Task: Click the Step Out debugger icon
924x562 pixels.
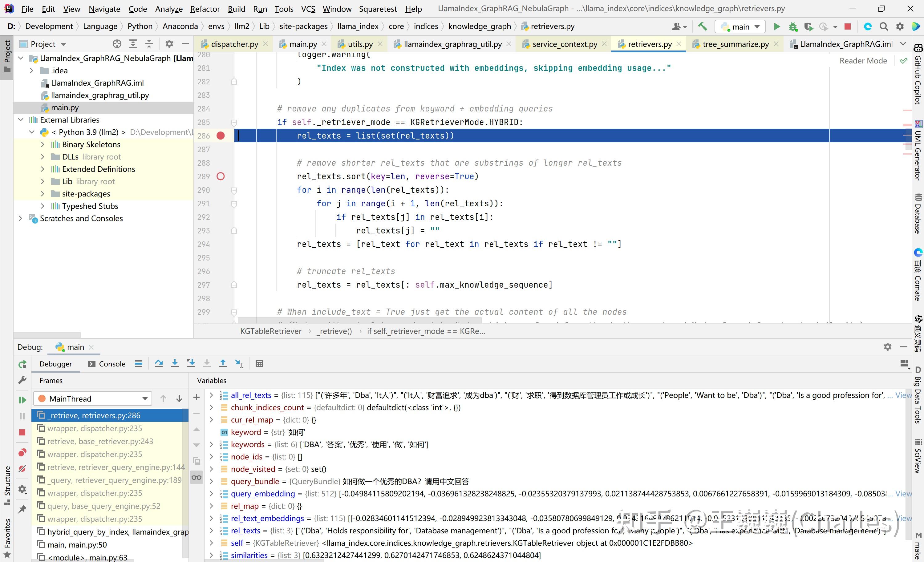Action: (223, 363)
